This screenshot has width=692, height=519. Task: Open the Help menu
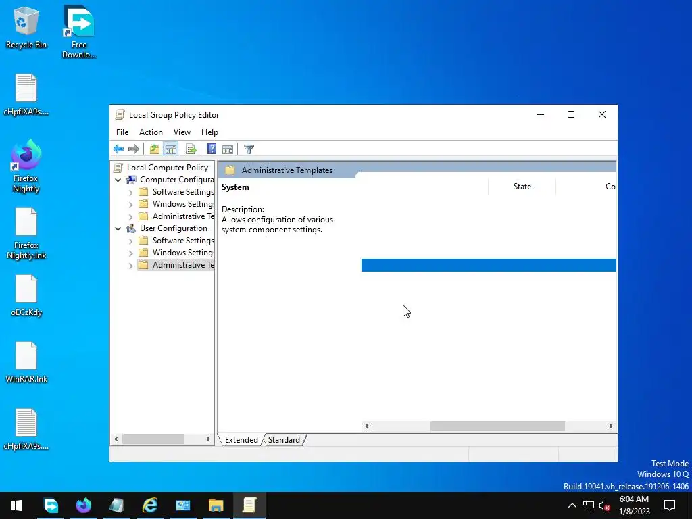(x=209, y=132)
